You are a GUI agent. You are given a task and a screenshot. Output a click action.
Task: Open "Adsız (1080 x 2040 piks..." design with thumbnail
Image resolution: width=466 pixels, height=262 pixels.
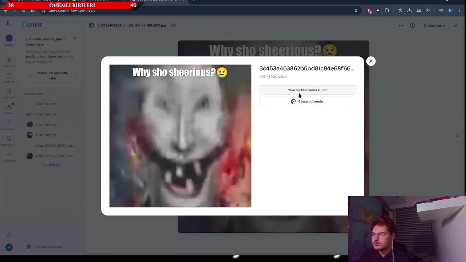point(51,156)
